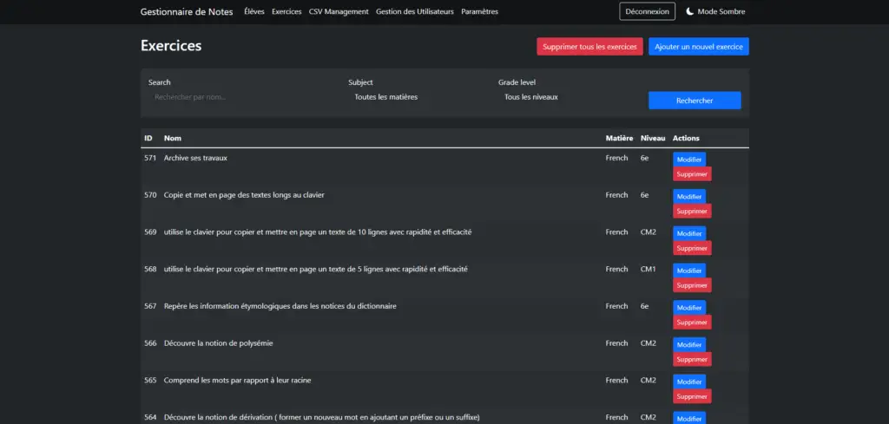889x424 pixels.
Task: Click Supprimer tous les exercices
Action: coord(589,47)
